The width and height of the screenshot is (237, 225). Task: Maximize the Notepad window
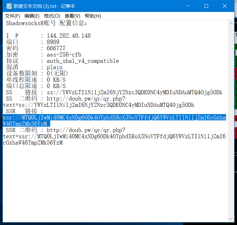click(206, 6)
